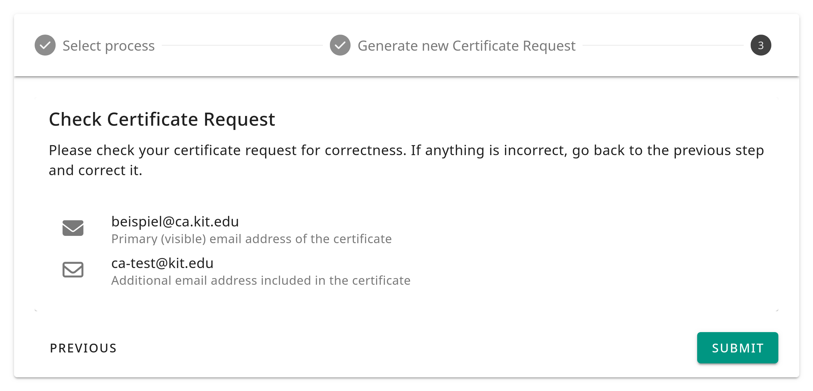Click the Select process checkmark icon
The width and height of the screenshot is (813, 391).
(45, 45)
